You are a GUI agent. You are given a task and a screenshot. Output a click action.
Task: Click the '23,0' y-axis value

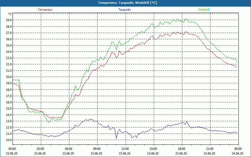point(9,58)
